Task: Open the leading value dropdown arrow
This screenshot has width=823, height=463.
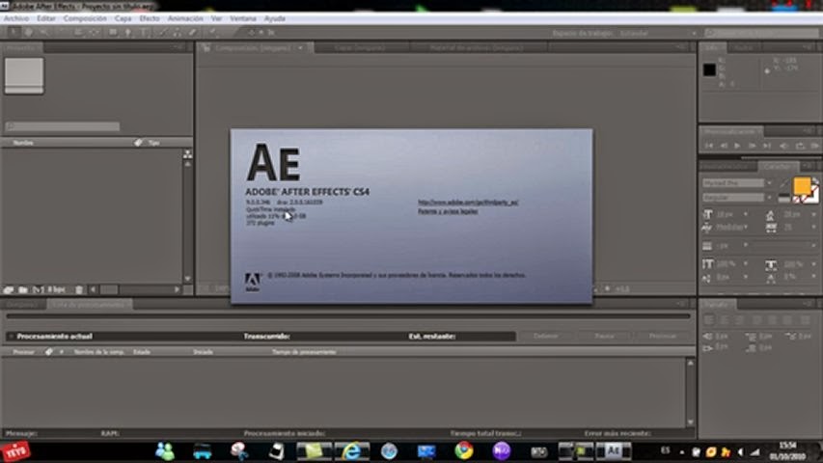Action: 814,214
